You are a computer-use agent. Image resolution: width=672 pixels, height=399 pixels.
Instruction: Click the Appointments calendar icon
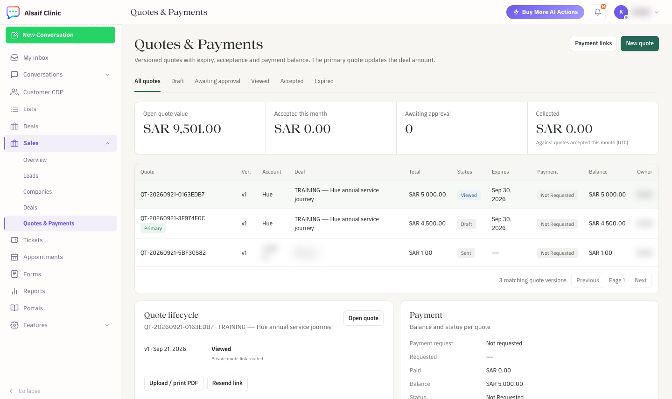pos(14,257)
